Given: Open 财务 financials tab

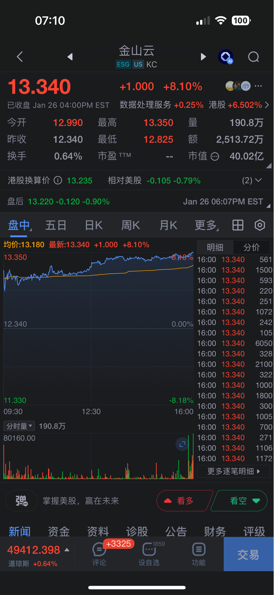Looking at the screenshot, I should pos(215,531).
